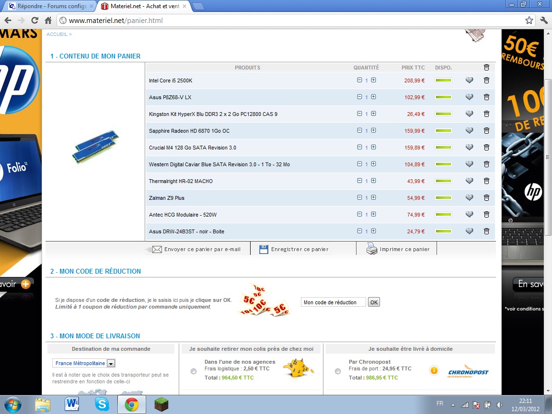Bookmark this page with star icon
552x414 pixels.
(529, 20)
